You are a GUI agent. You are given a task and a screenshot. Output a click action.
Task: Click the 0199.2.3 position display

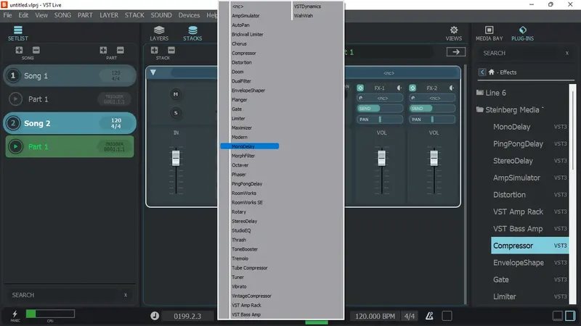(x=187, y=316)
